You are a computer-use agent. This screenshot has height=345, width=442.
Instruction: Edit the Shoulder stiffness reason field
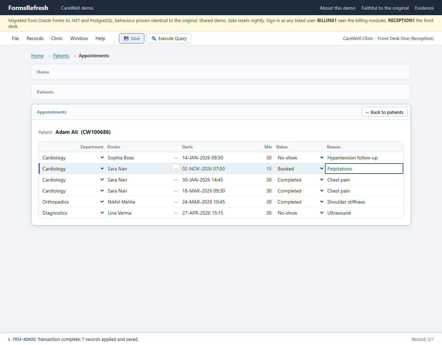coord(364,202)
